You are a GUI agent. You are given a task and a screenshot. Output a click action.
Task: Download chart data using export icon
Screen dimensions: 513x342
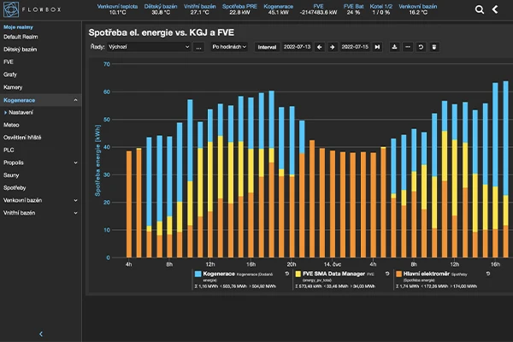[394, 47]
